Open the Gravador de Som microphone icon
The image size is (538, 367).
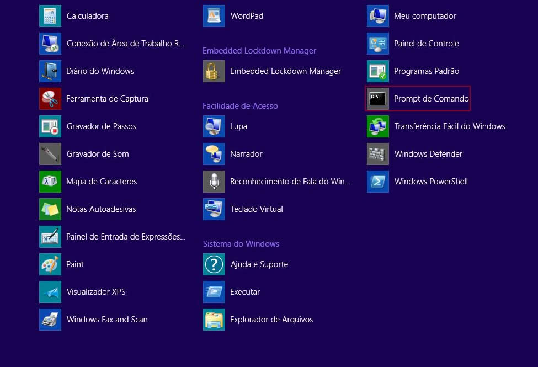(50, 154)
